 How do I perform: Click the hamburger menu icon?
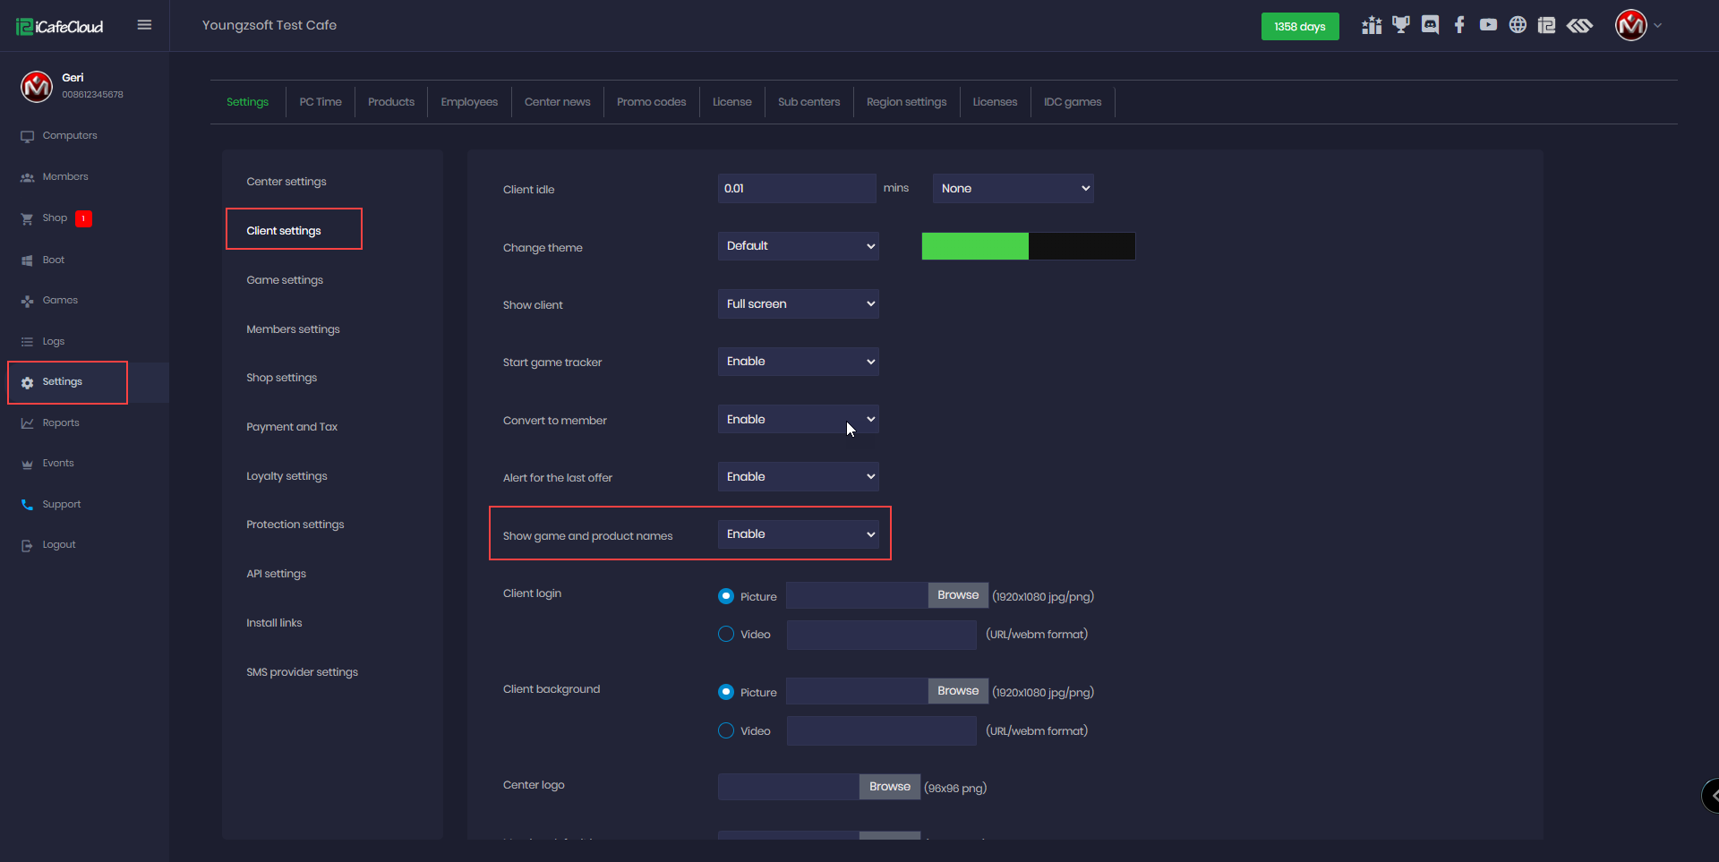(x=144, y=25)
